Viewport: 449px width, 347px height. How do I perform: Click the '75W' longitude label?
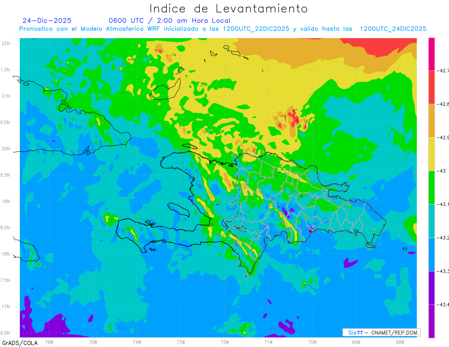pos(93,342)
